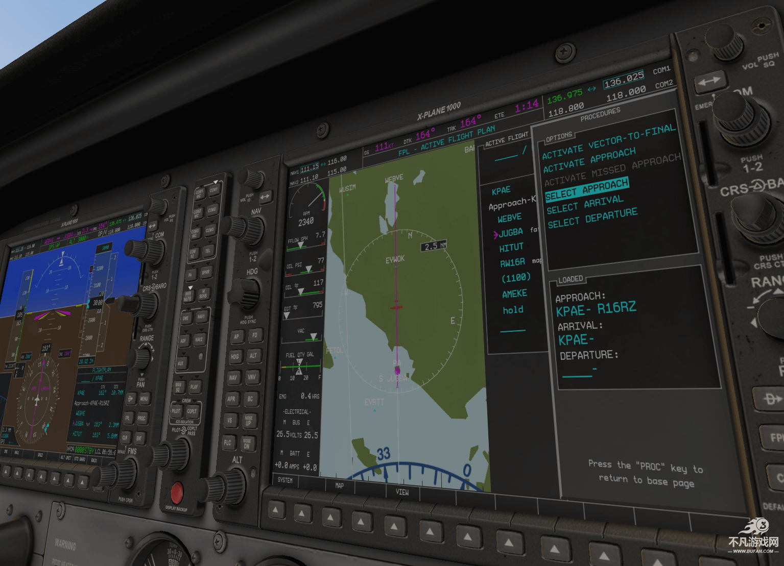Select the highlighted SELECT APPROACH option
The height and width of the screenshot is (566, 784).
tap(587, 189)
